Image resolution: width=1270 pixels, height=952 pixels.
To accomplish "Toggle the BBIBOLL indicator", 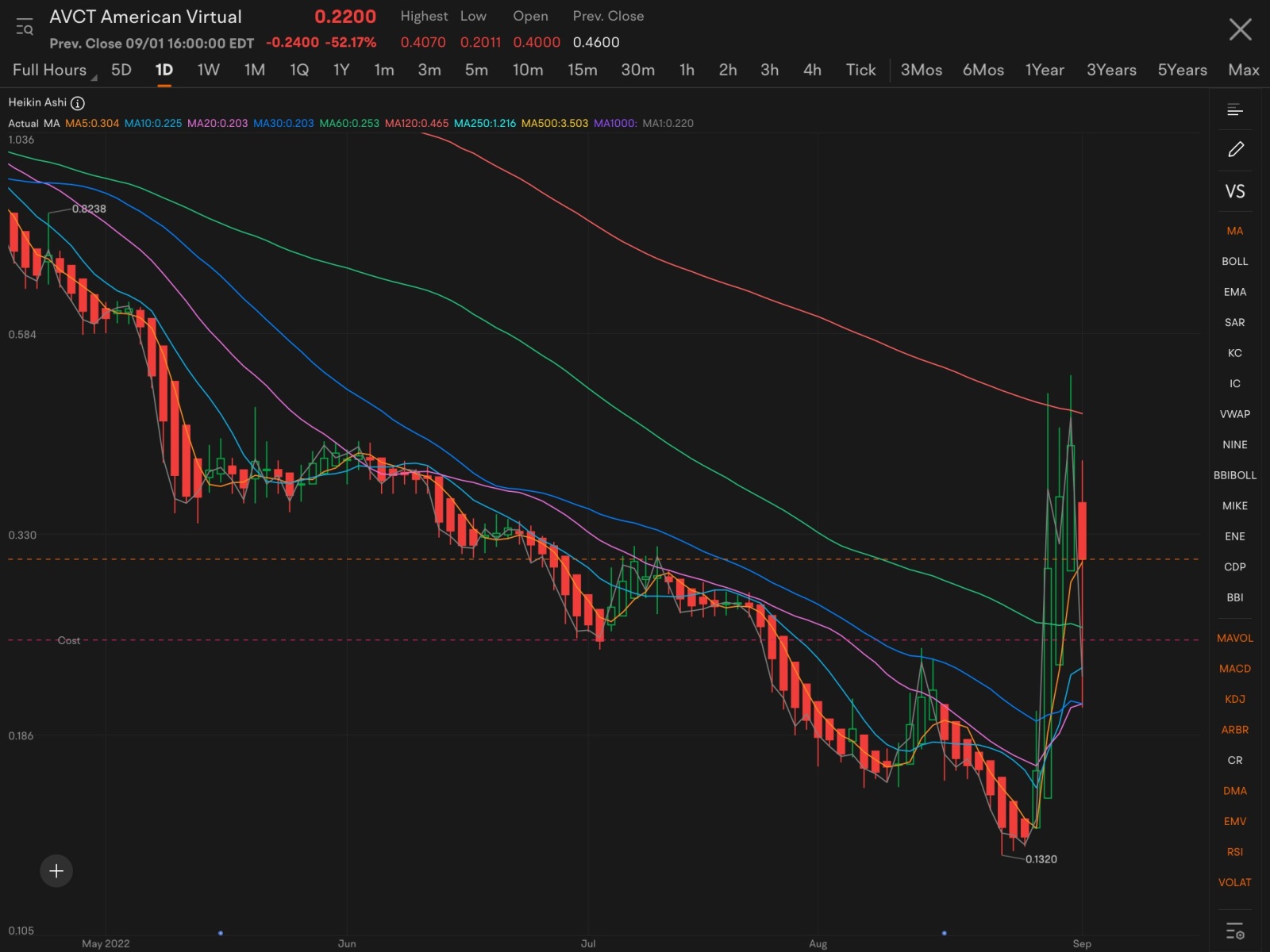I will tap(1235, 475).
